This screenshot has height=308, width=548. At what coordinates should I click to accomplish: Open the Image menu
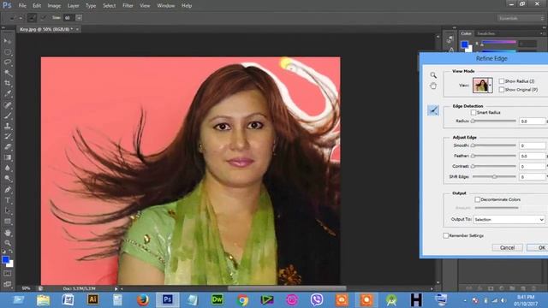tap(54, 6)
